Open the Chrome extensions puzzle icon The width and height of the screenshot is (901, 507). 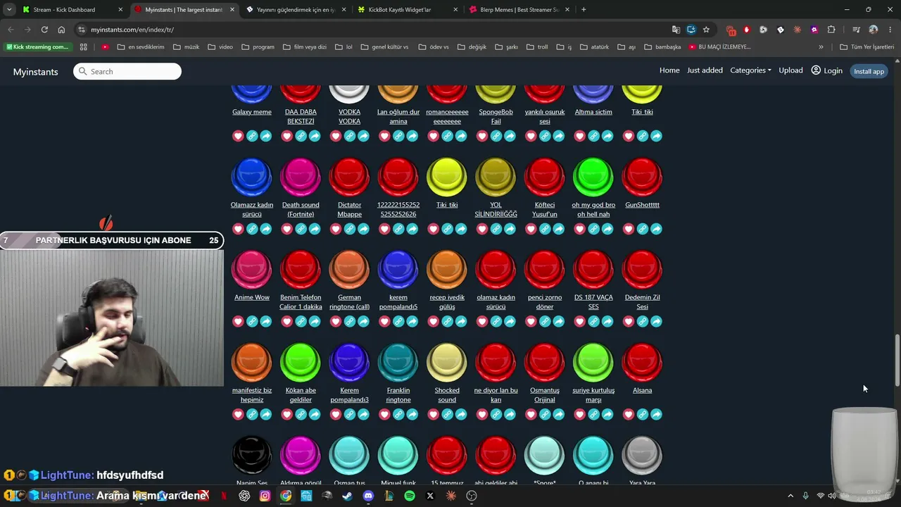click(831, 30)
